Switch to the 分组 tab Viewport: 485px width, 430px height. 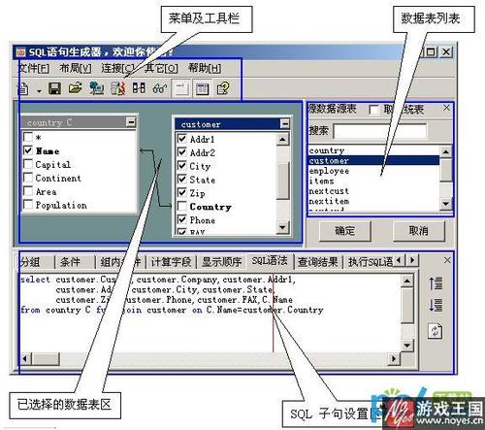(x=36, y=261)
